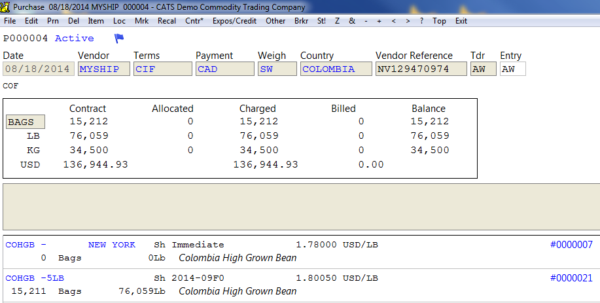Click the blue flag icon beside Active
This screenshot has width=600, height=303.
[x=119, y=38]
